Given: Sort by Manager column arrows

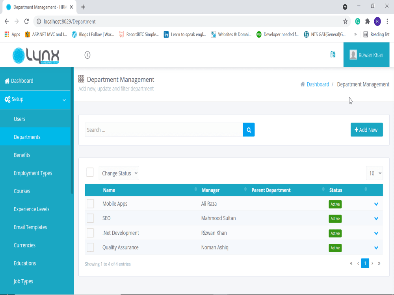Looking at the screenshot, I should [245, 190].
